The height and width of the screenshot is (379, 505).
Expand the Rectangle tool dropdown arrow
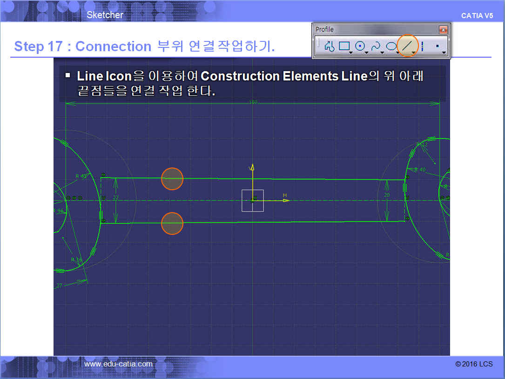pos(351,53)
